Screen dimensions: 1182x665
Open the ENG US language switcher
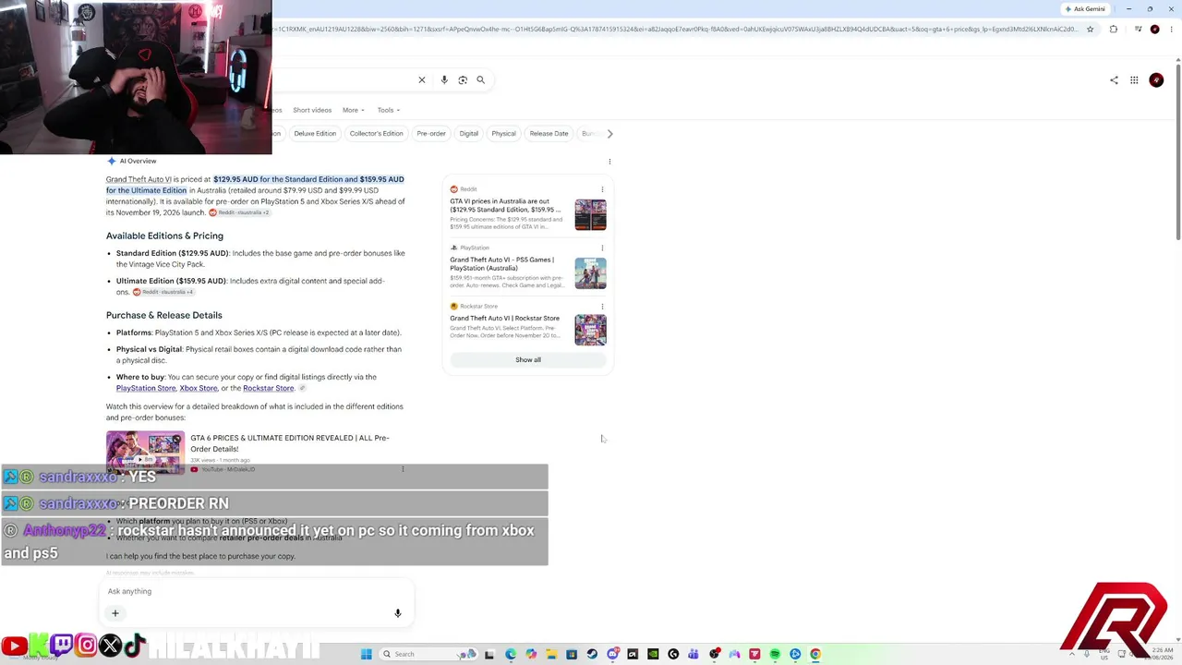(x=1104, y=654)
